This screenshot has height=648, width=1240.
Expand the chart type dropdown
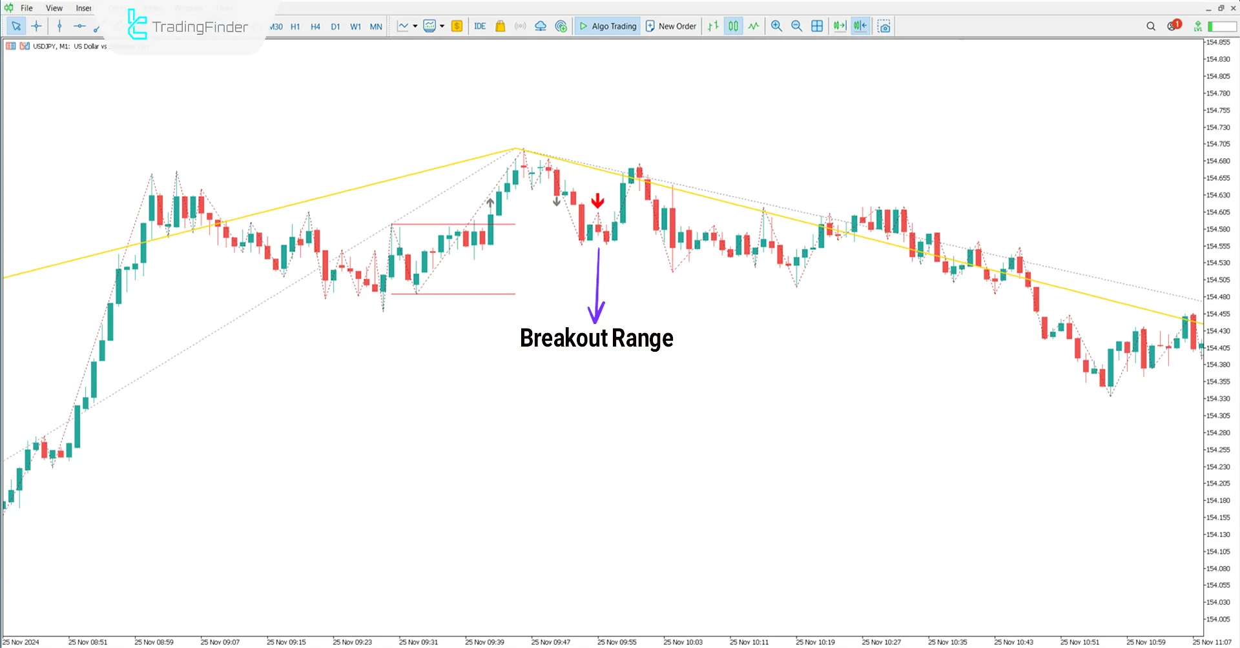click(x=415, y=26)
